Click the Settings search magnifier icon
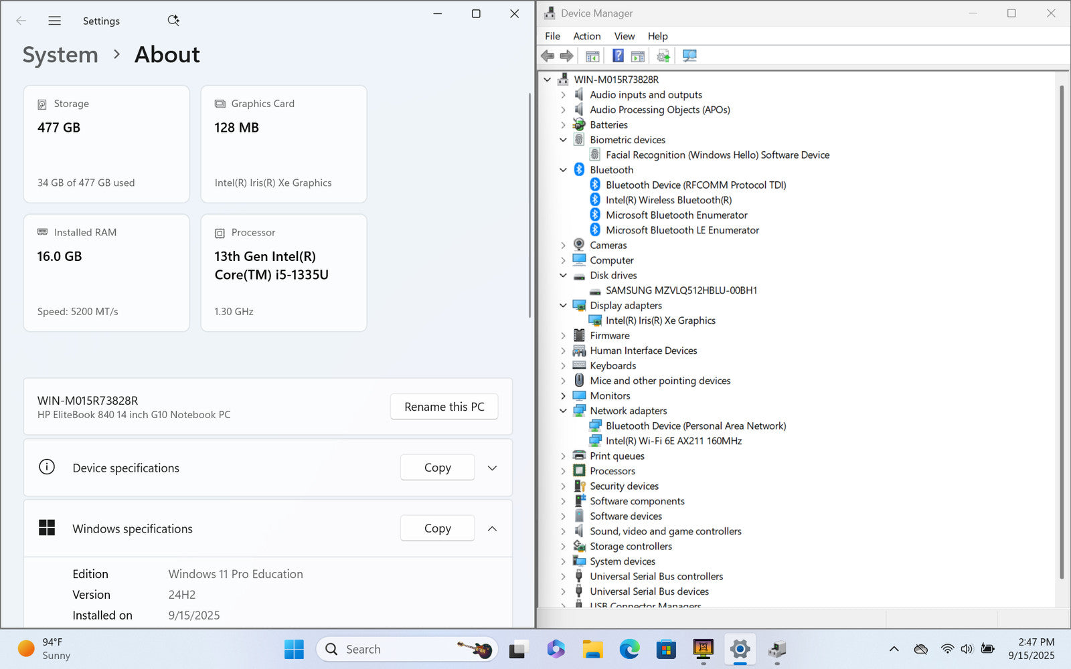The image size is (1071, 669). (x=173, y=21)
